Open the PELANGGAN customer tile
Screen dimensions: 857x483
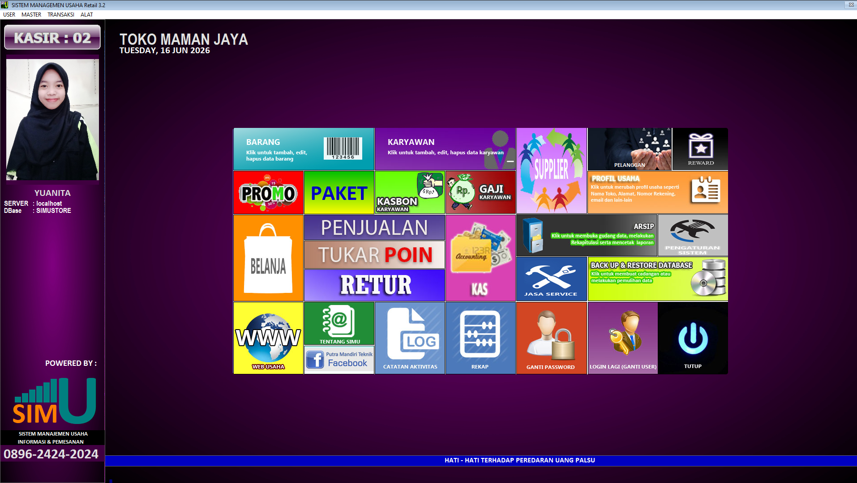pyautogui.click(x=630, y=149)
